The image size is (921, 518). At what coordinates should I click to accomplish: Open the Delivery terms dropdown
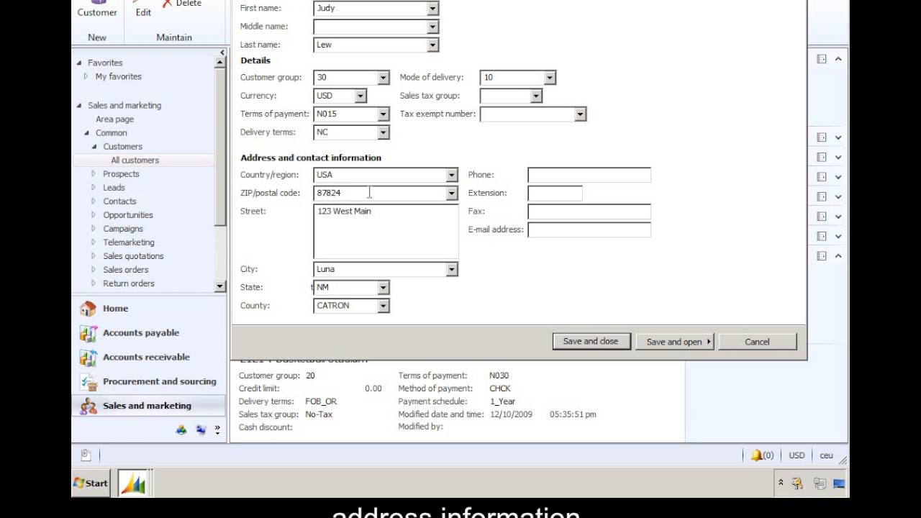[384, 132]
